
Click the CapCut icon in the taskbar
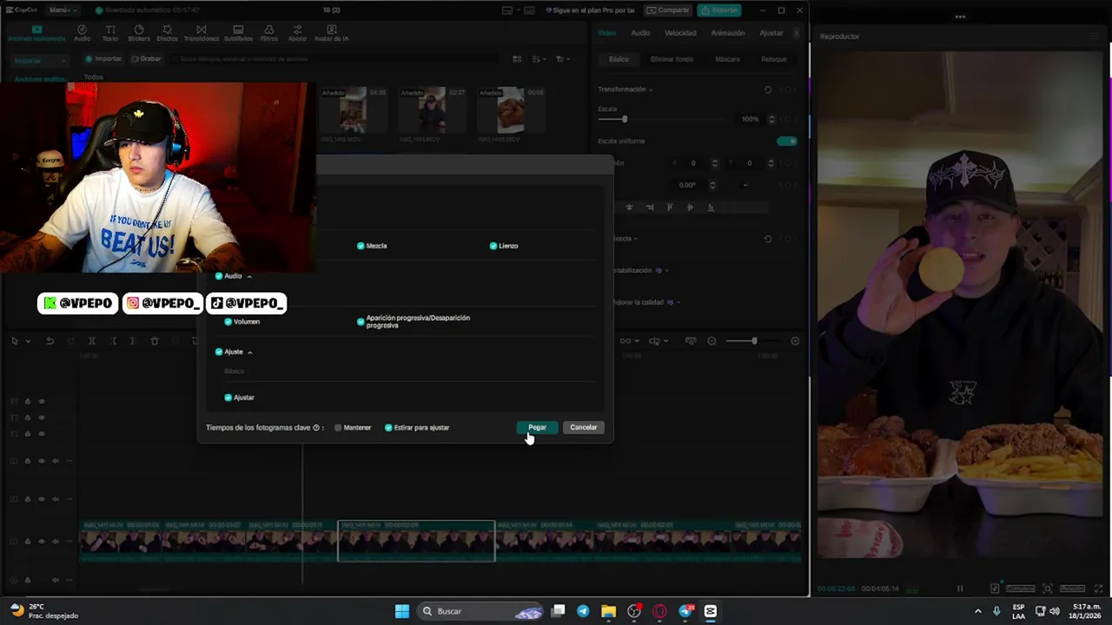(711, 611)
